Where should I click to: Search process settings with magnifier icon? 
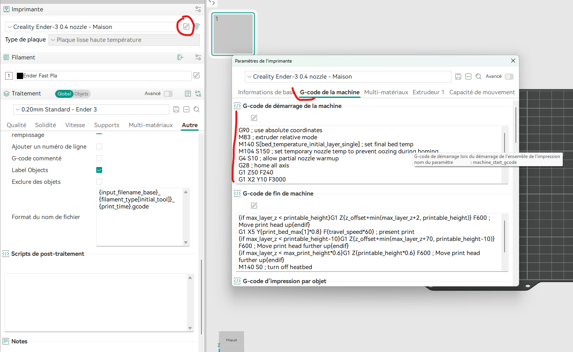pyautogui.click(x=197, y=110)
